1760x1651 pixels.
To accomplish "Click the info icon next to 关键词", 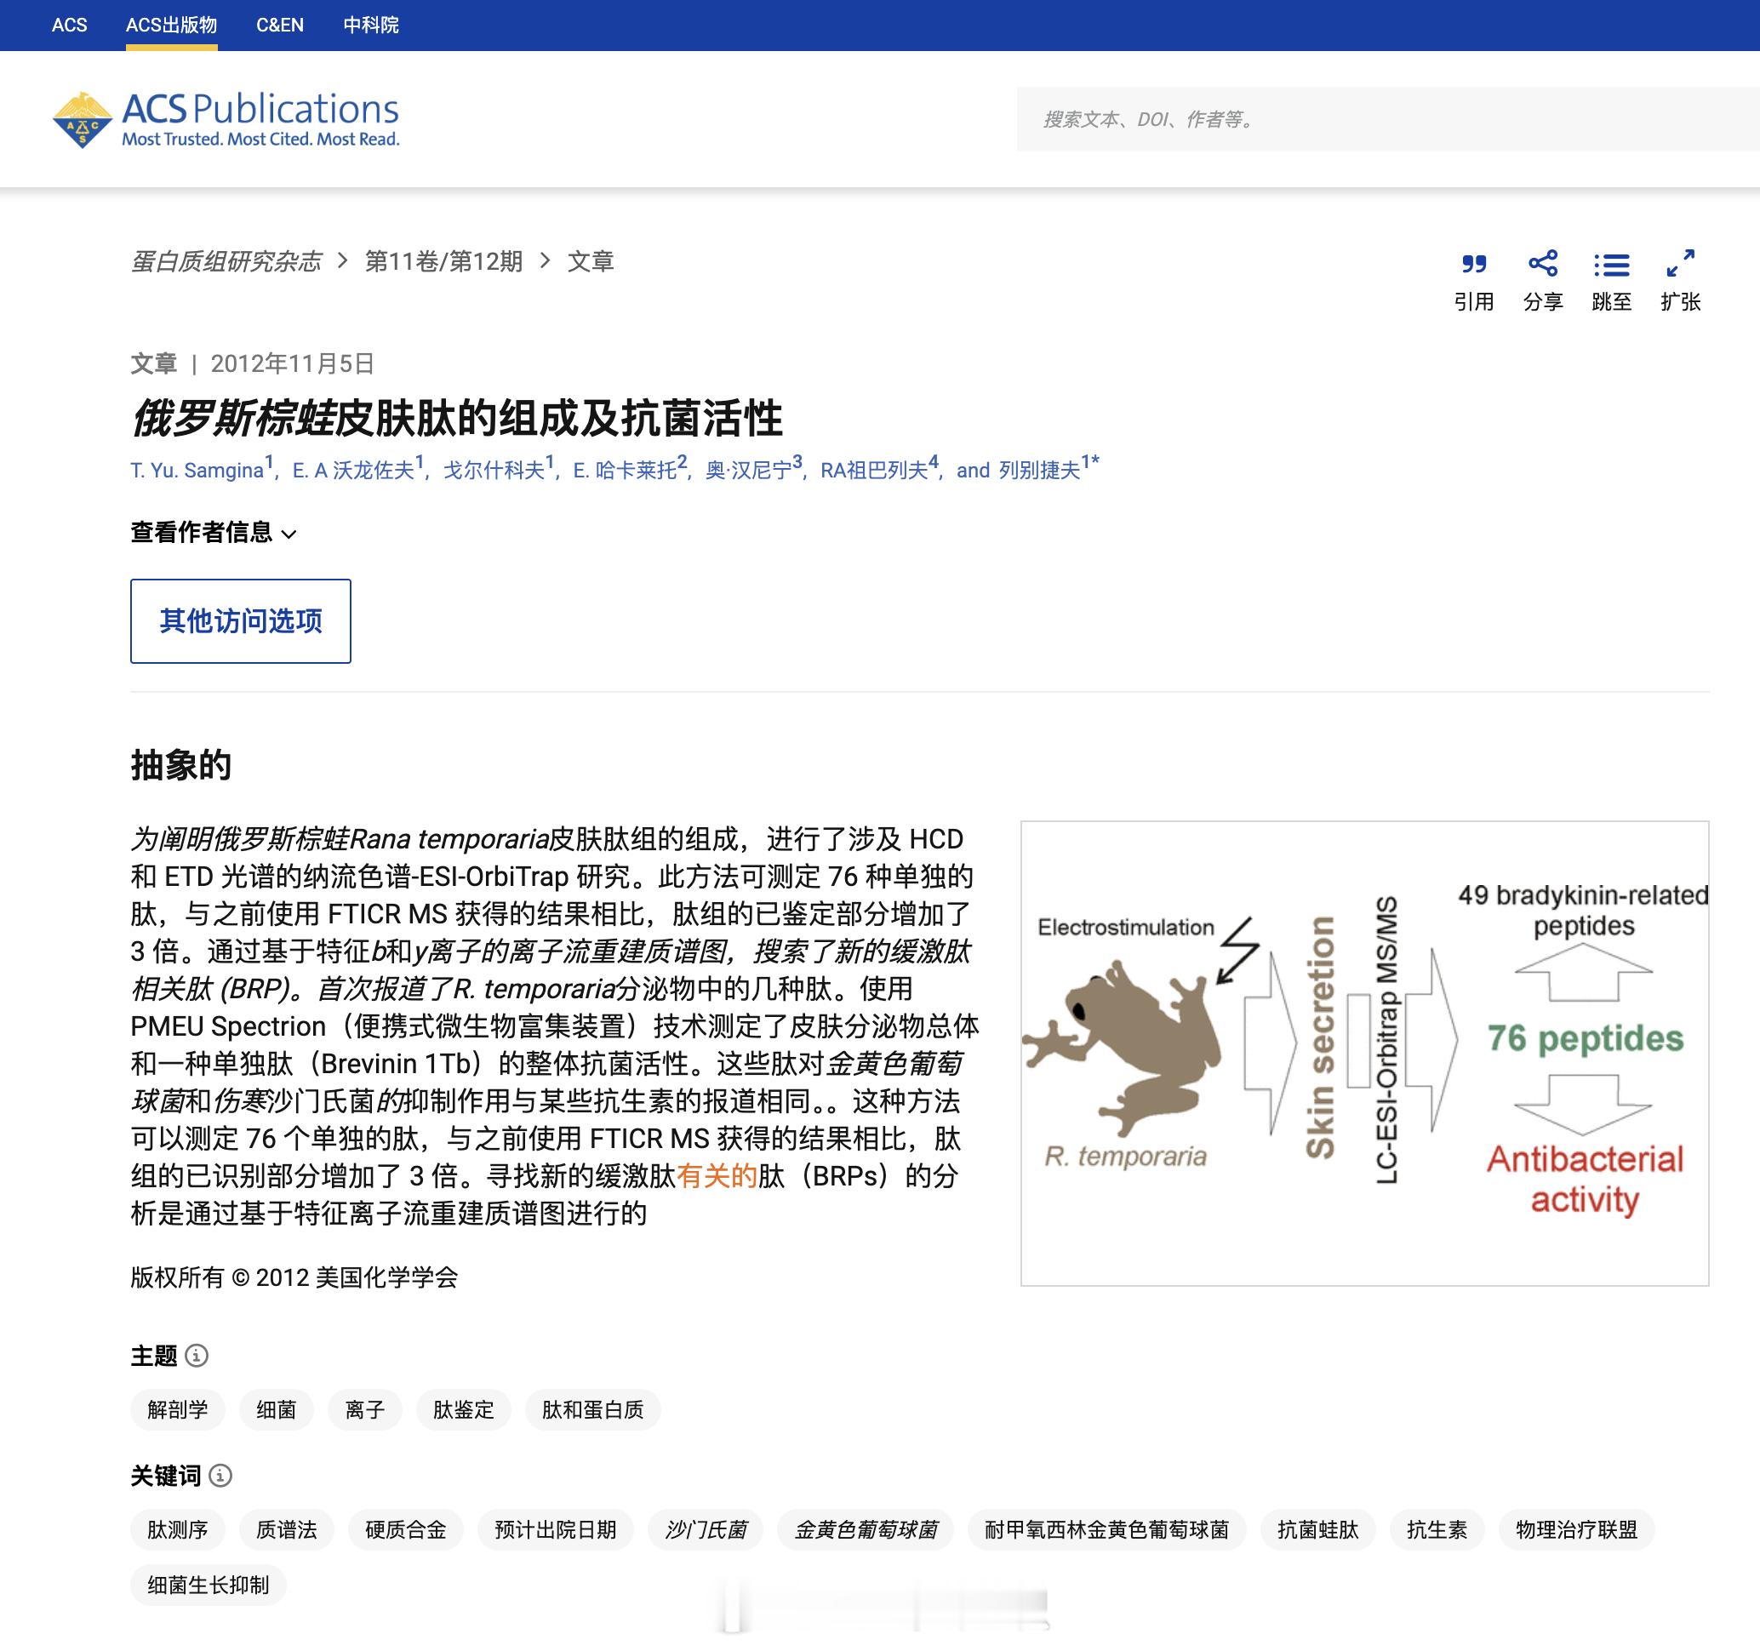I will 220,1476.
